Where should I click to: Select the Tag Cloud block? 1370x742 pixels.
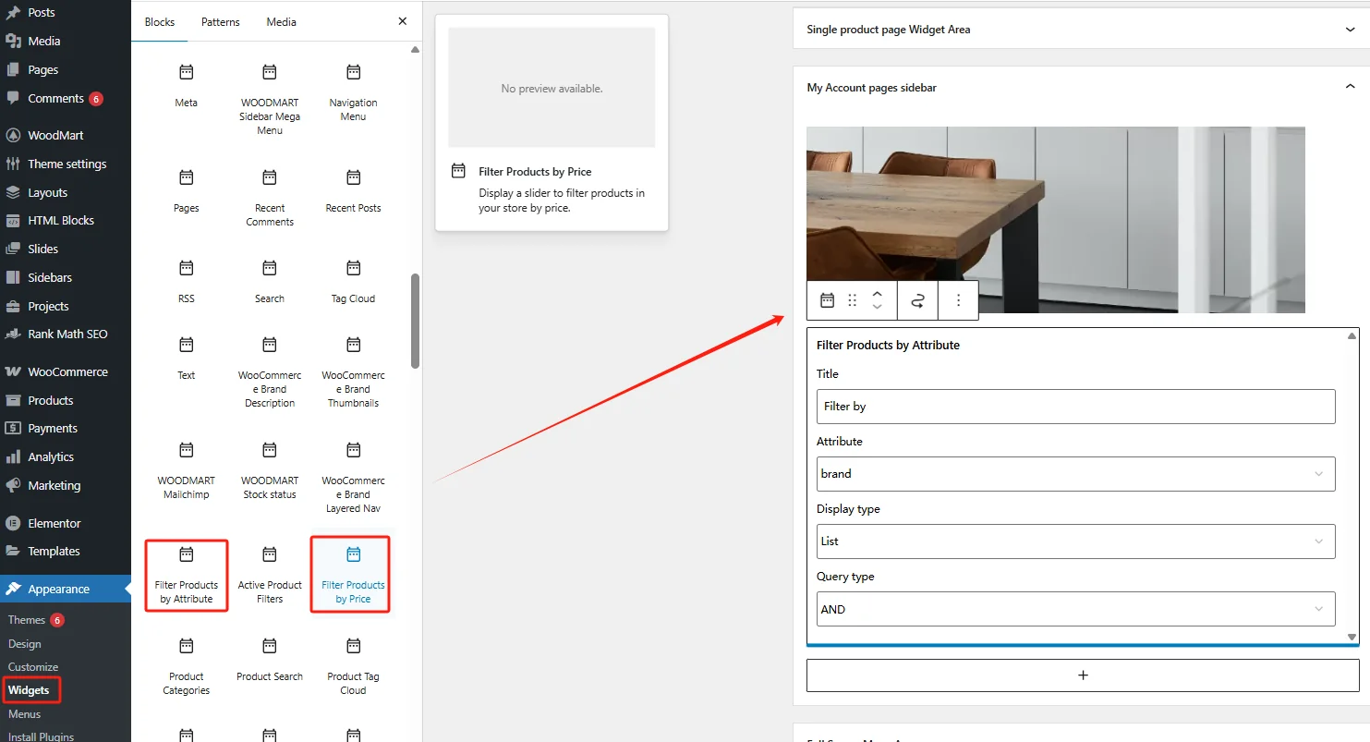(352, 280)
